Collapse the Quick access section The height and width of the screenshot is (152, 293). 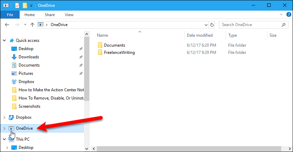tap(4, 40)
